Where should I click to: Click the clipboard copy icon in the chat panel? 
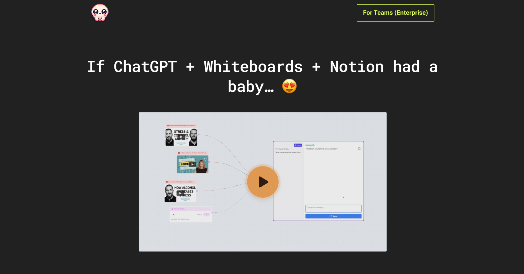point(359,149)
